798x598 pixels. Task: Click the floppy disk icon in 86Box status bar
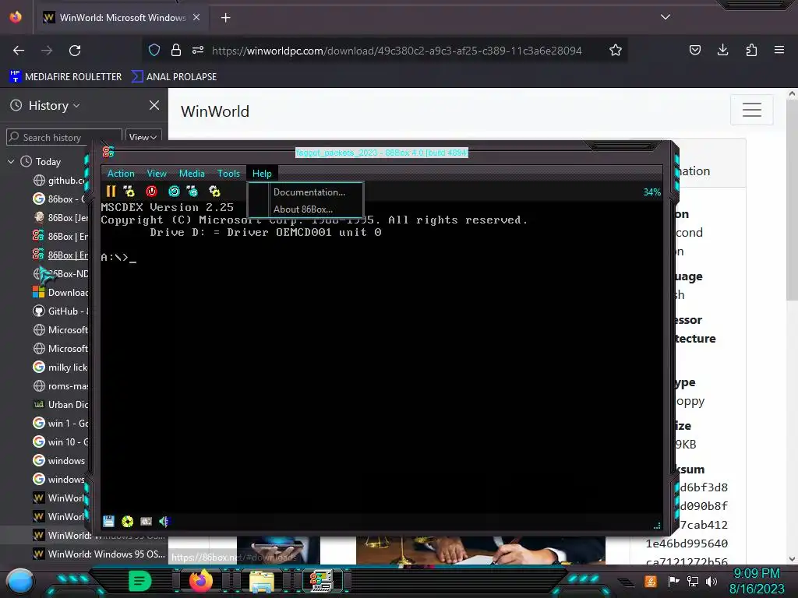tap(108, 521)
